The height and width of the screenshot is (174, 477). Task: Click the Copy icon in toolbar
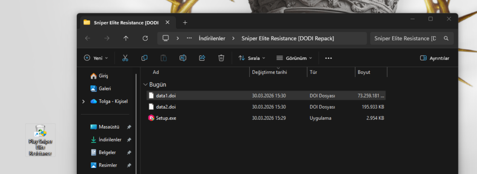click(x=144, y=58)
